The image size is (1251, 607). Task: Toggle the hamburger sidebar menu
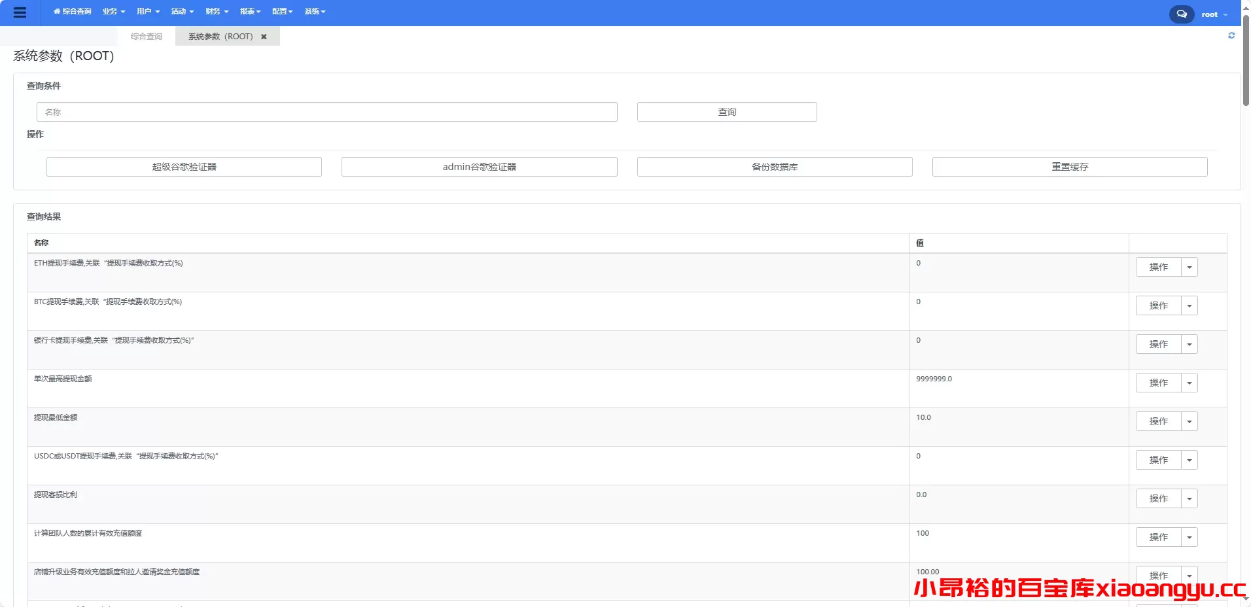(20, 12)
